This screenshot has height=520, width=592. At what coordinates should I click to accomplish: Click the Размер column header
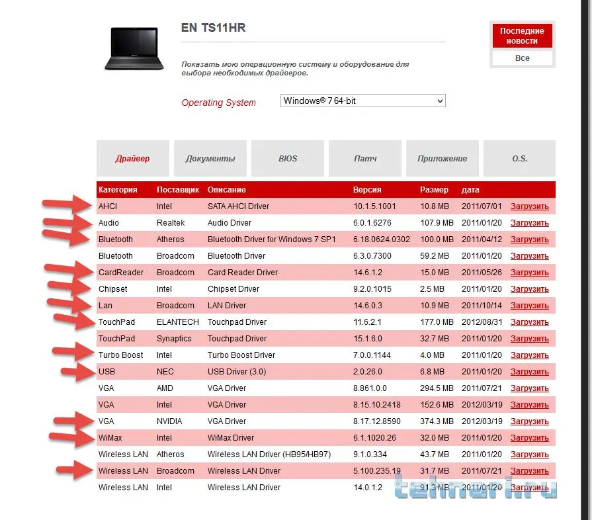434,190
